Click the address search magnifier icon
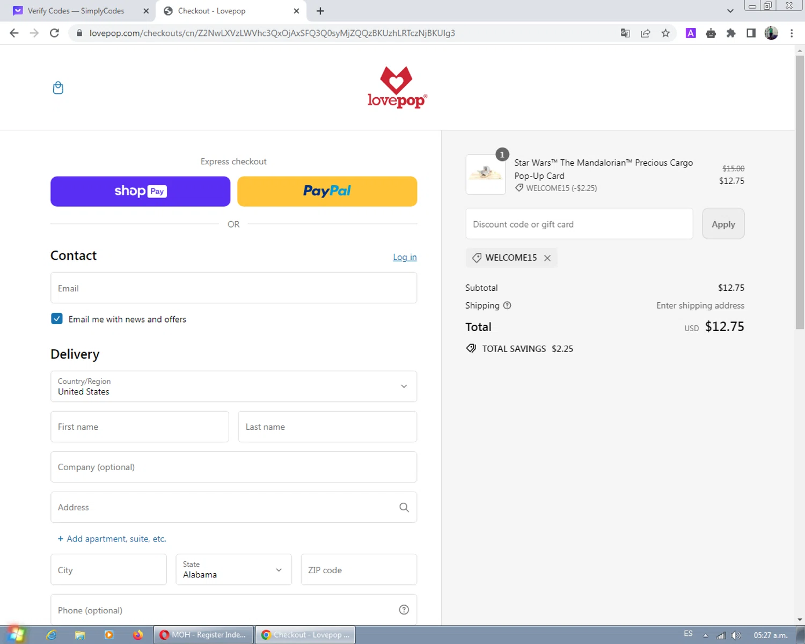This screenshot has width=805, height=644. (x=404, y=507)
